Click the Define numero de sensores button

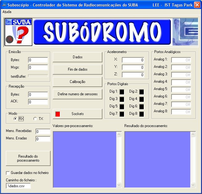coord(77,94)
